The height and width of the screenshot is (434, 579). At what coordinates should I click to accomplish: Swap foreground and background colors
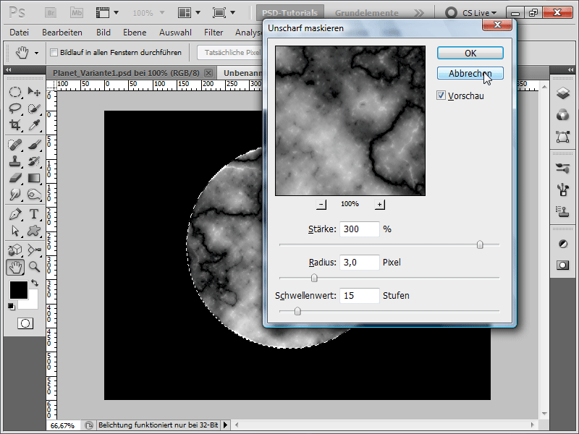(x=35, y=283)
